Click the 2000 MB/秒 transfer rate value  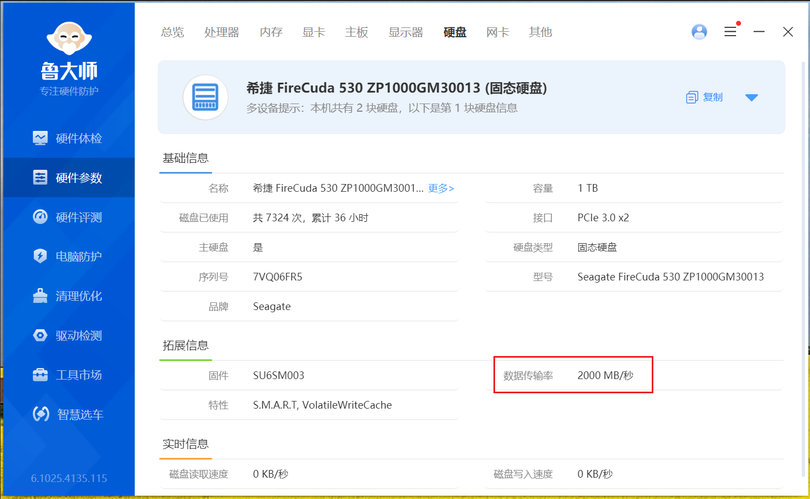coord(605,375)
